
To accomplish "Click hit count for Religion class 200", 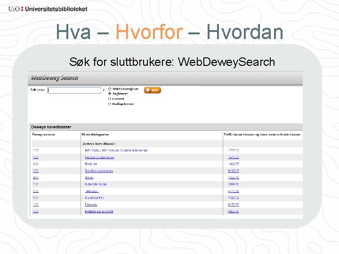I will 234,164.
